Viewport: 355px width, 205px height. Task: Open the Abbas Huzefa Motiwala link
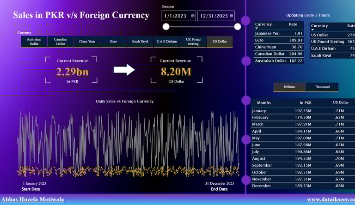33,199
